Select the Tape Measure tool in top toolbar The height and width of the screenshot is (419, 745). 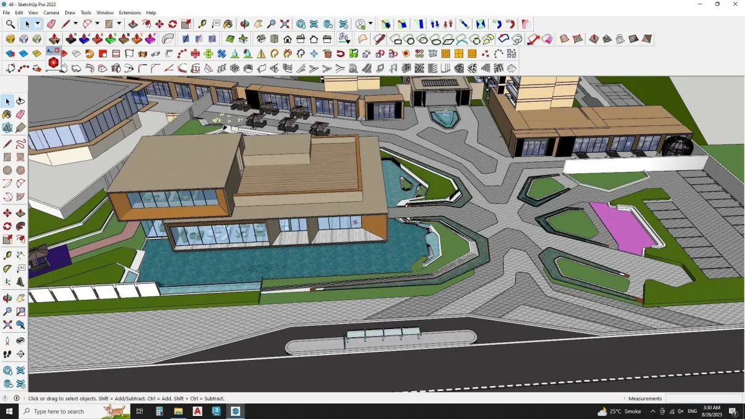click(x=202, y=24)
